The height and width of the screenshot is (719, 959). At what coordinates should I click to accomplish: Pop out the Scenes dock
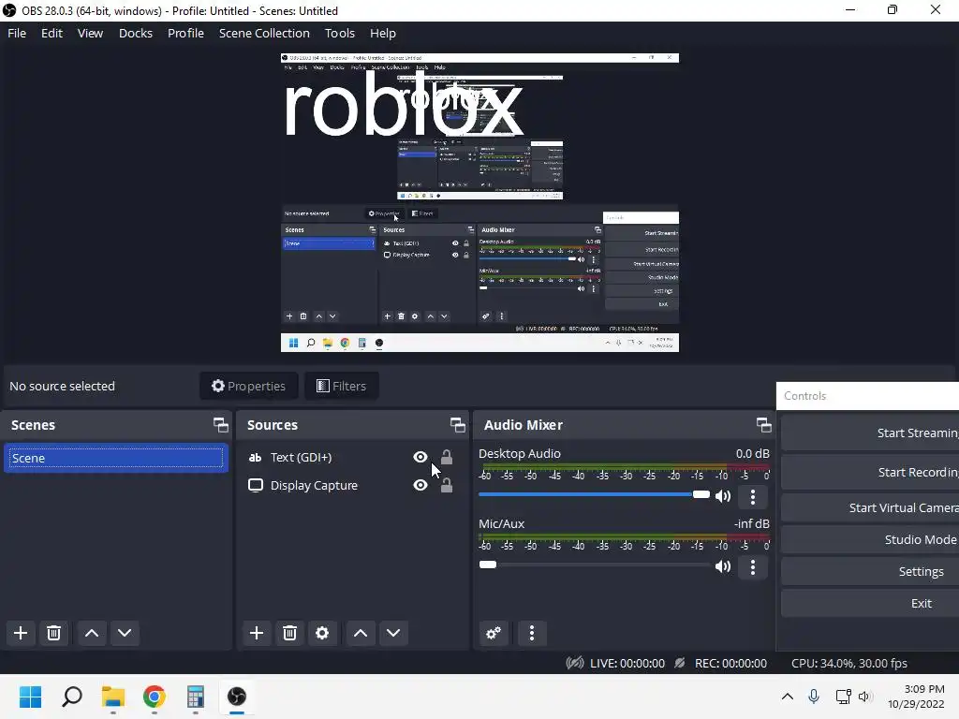(x=221, y=424)
